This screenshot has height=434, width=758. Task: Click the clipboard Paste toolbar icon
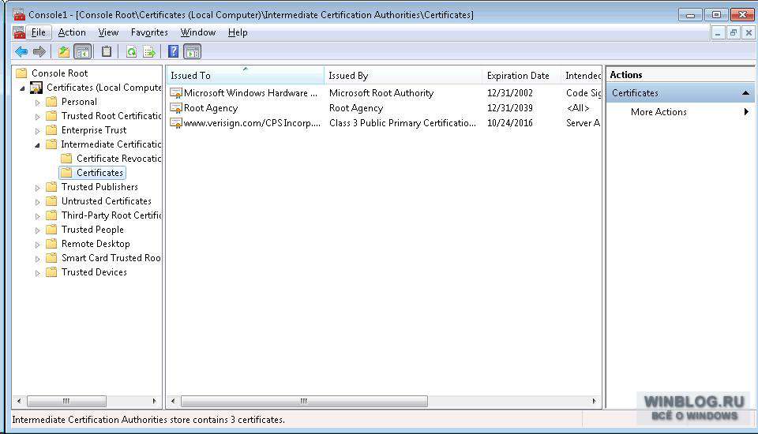(x=107, y=51)
